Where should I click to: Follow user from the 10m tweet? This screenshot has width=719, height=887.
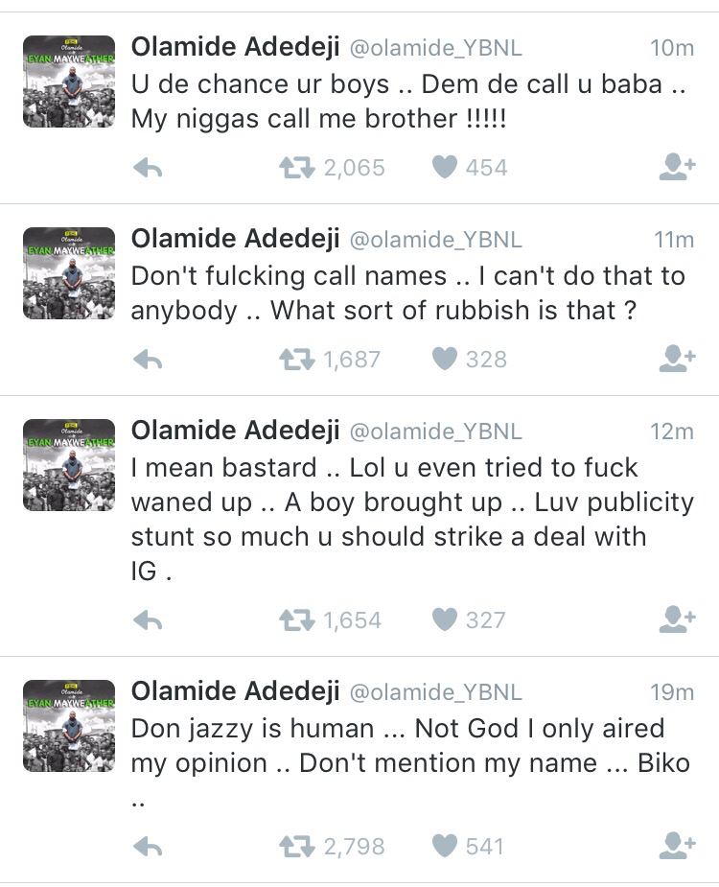click(x=677, y=169)
